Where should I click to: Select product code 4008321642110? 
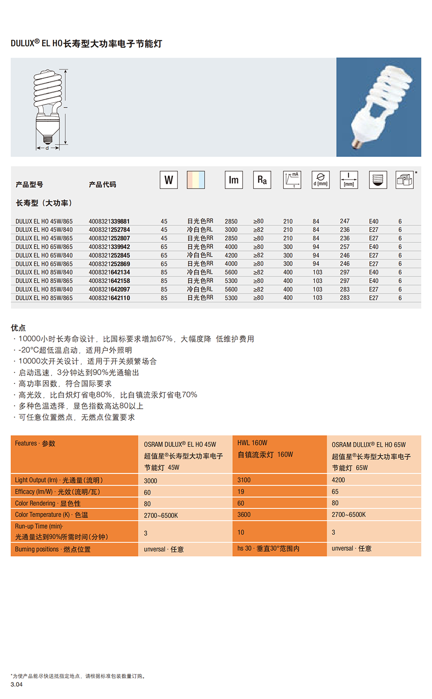(x=109, y=298)
